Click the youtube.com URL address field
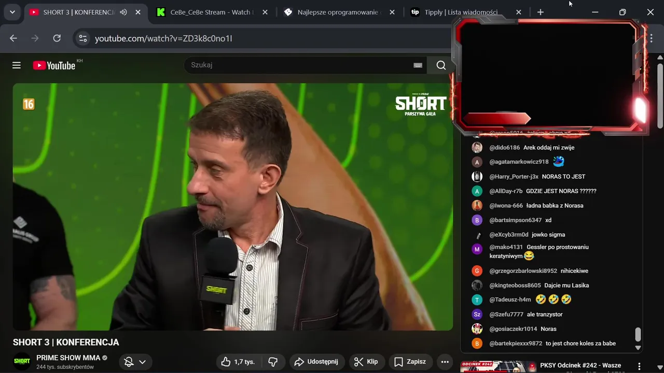664x373 pixels. [x=163, y=38]
